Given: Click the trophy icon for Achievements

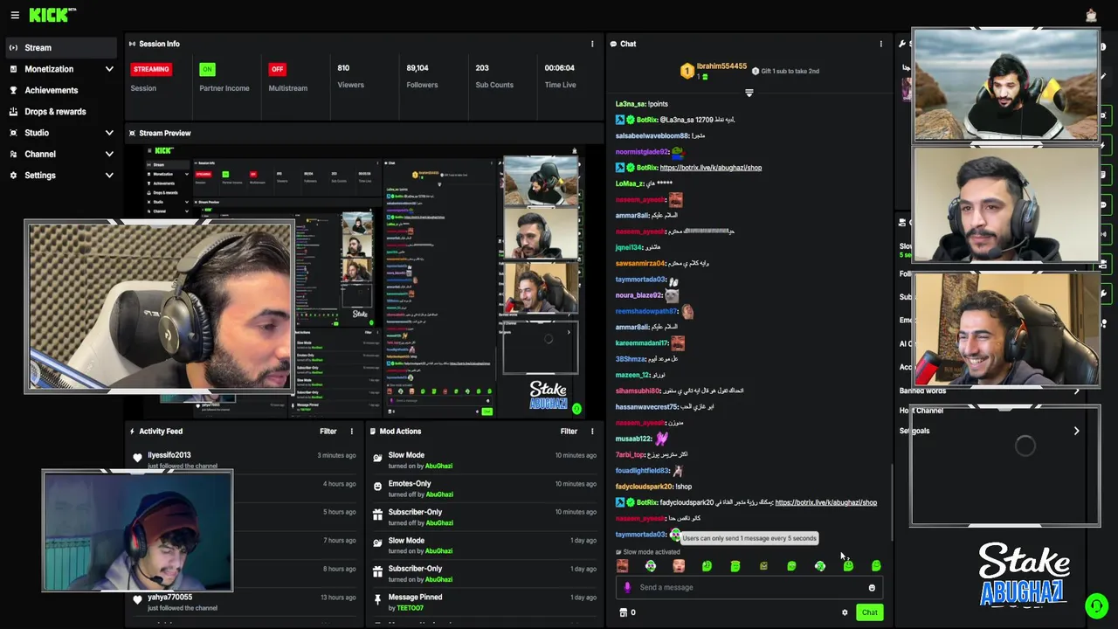Looking at the screenshot, I should click(14, 90).
